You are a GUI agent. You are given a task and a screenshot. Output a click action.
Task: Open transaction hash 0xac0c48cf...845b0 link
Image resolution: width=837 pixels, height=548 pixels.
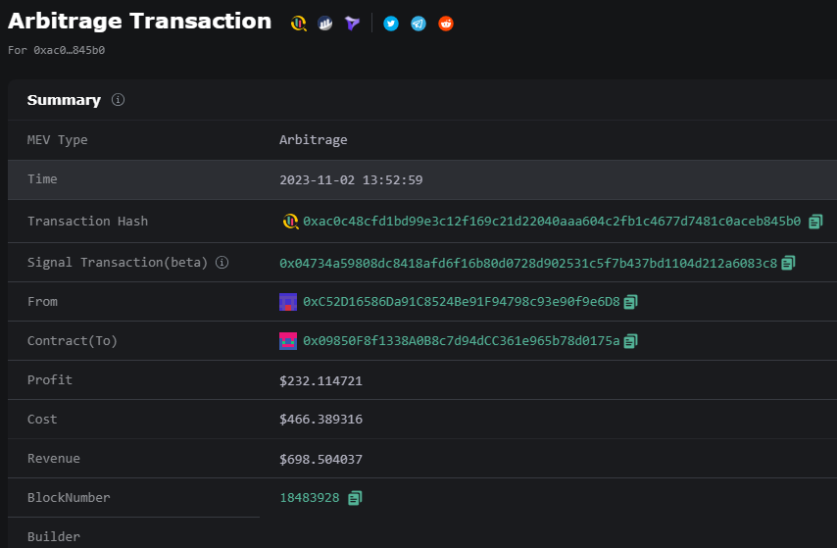click(552, 222)
